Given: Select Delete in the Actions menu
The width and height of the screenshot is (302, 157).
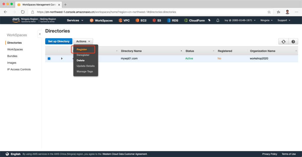Looking at the screenshot, I should [81, 61].
